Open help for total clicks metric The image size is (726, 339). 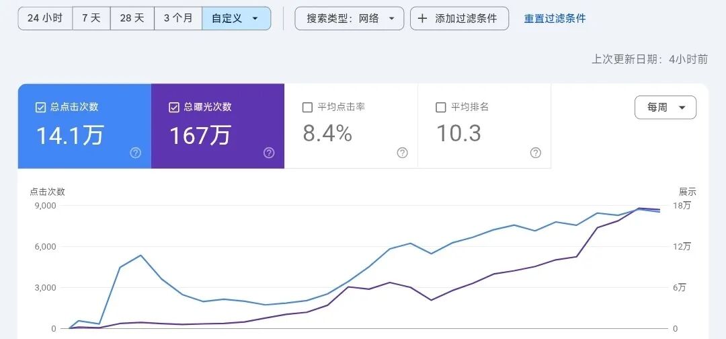pos(135,153)
